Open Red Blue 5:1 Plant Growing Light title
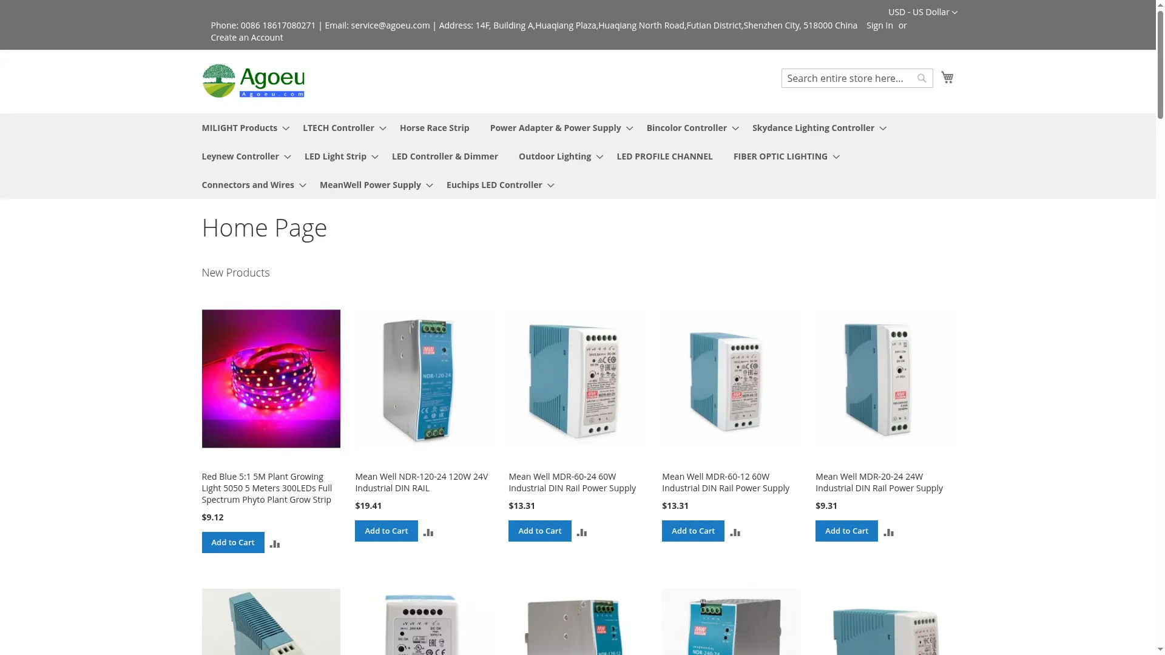 pos(267,488)
